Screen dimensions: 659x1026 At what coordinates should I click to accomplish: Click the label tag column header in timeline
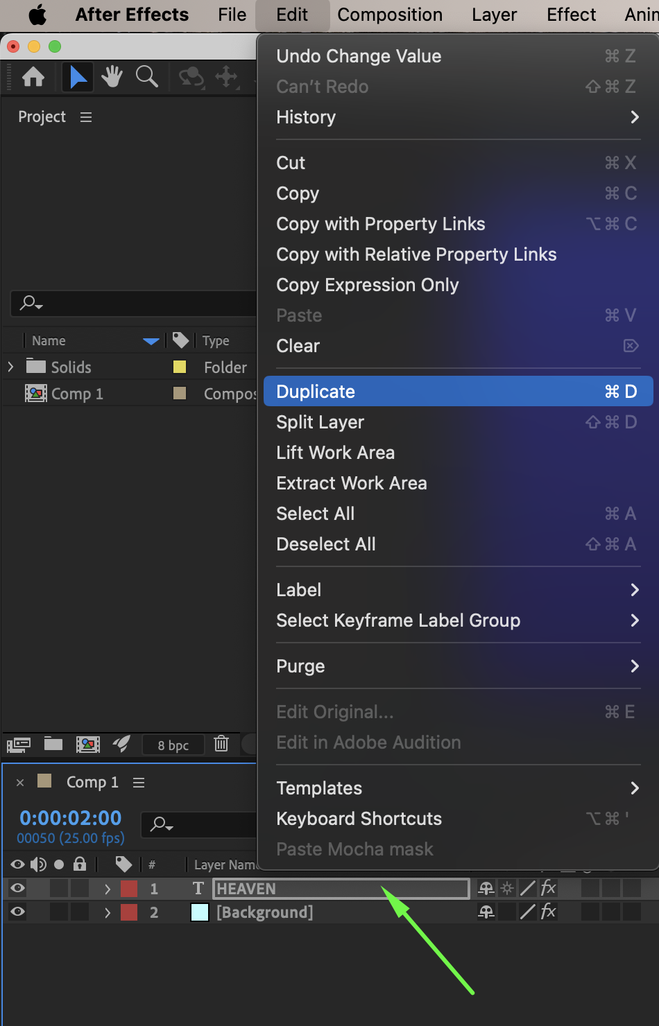click(123, 864)
